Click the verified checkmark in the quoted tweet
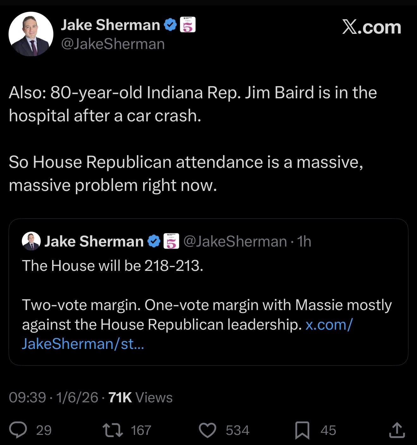The image size is (417, 445). tap(154, 241)
